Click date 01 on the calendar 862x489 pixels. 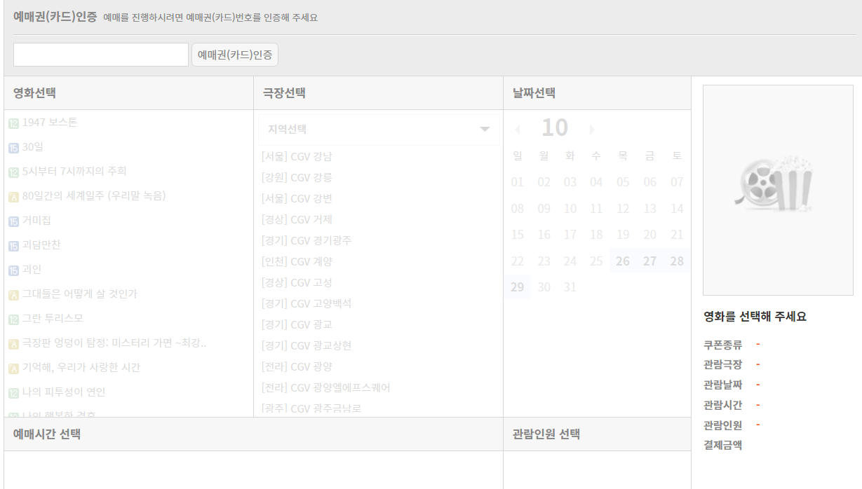coord(518,182)
